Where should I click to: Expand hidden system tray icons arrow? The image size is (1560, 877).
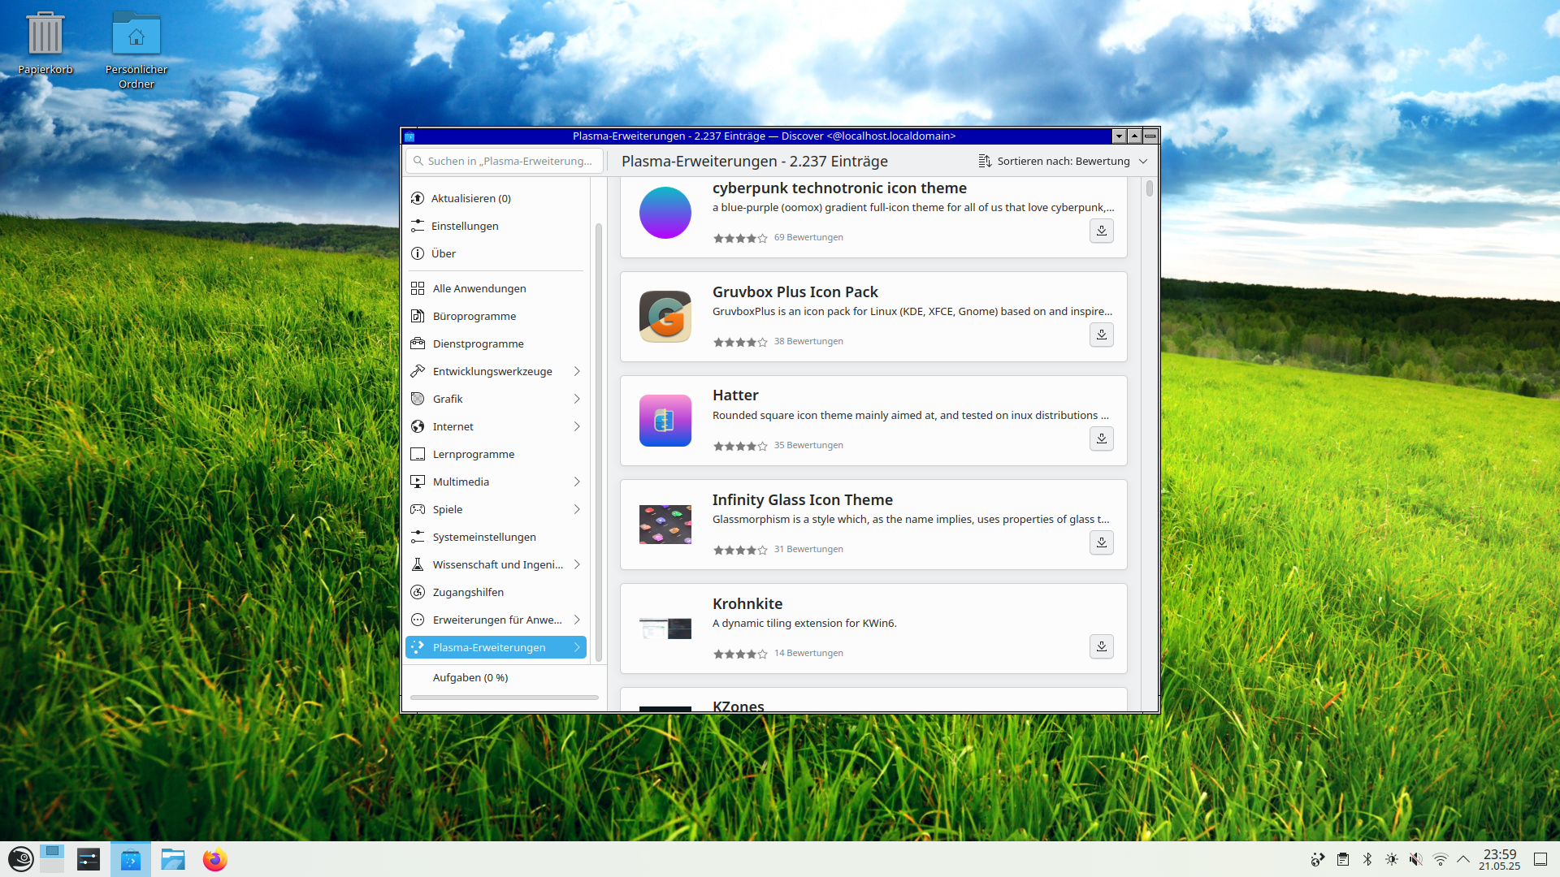[x=1463, y=859]
